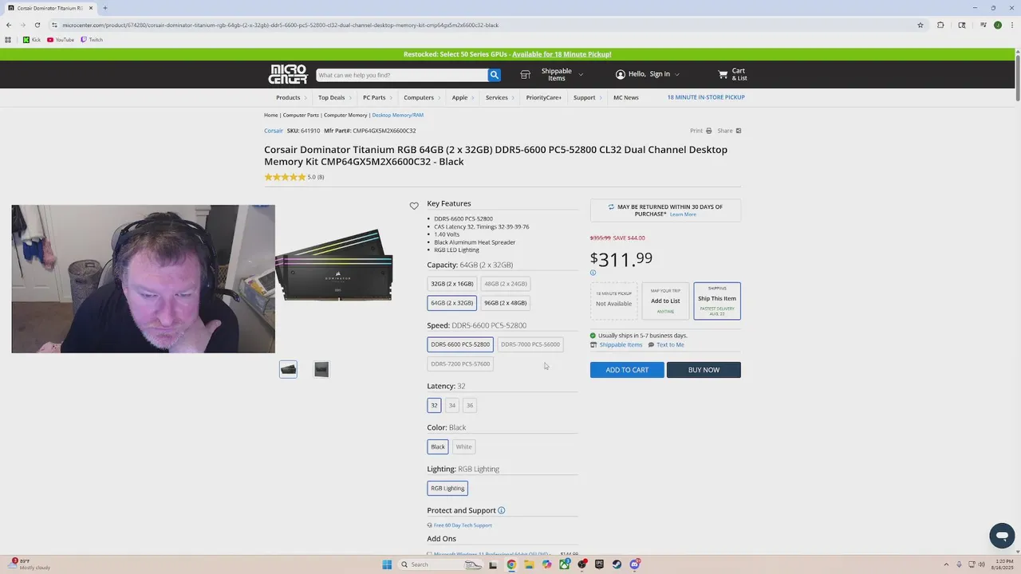Reload the page in Chrome
The width and height of the screenshot is (1021, 574).
point(37,25)
